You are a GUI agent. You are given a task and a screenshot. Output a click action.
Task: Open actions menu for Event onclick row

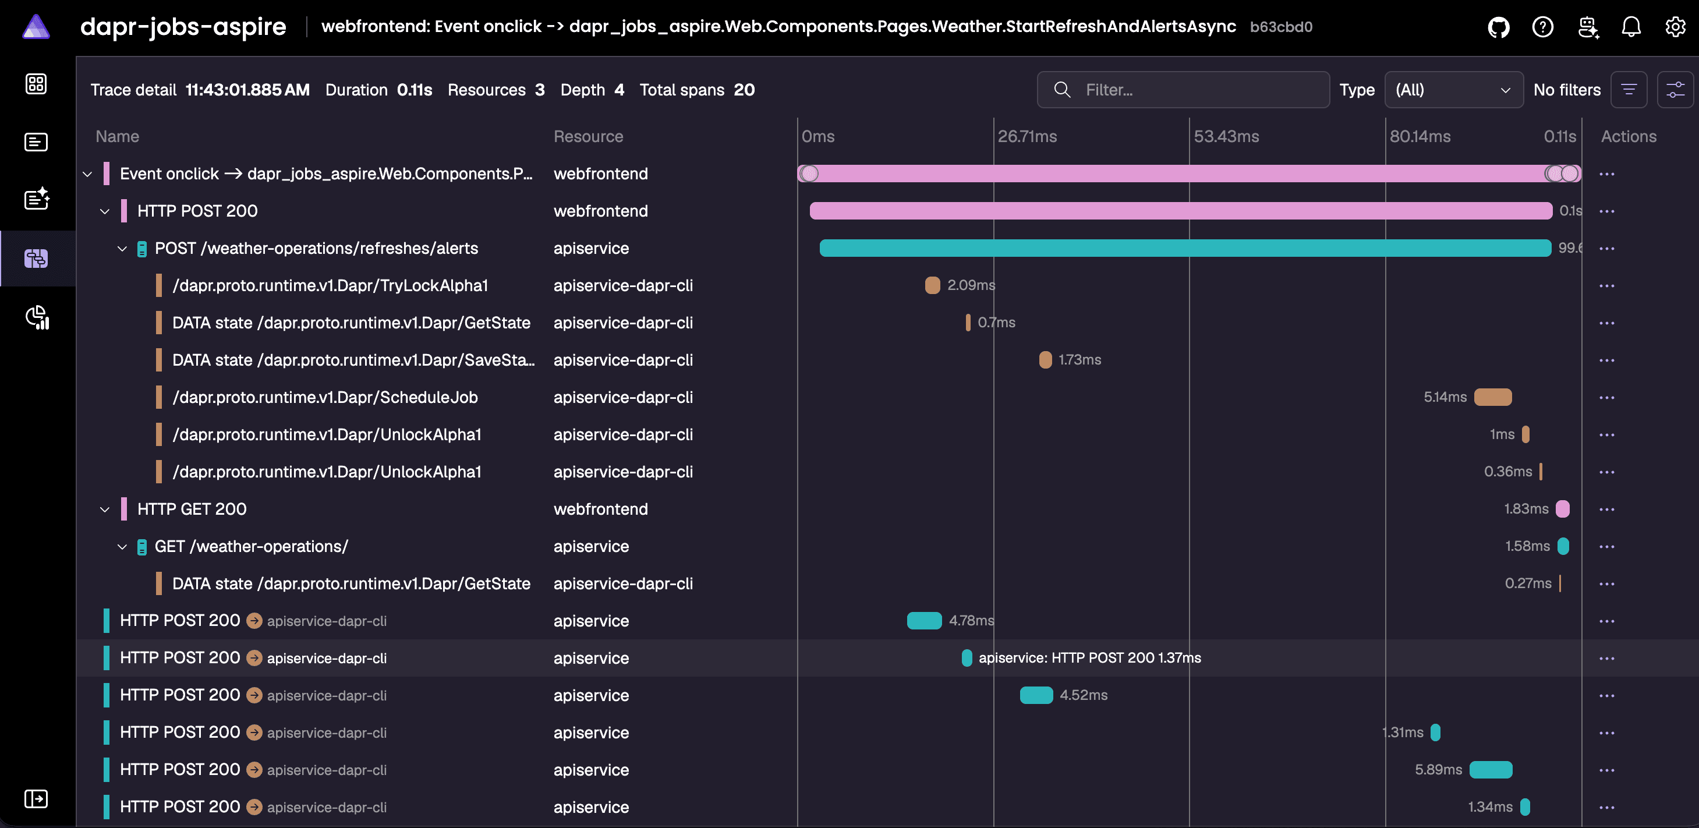1606,174
